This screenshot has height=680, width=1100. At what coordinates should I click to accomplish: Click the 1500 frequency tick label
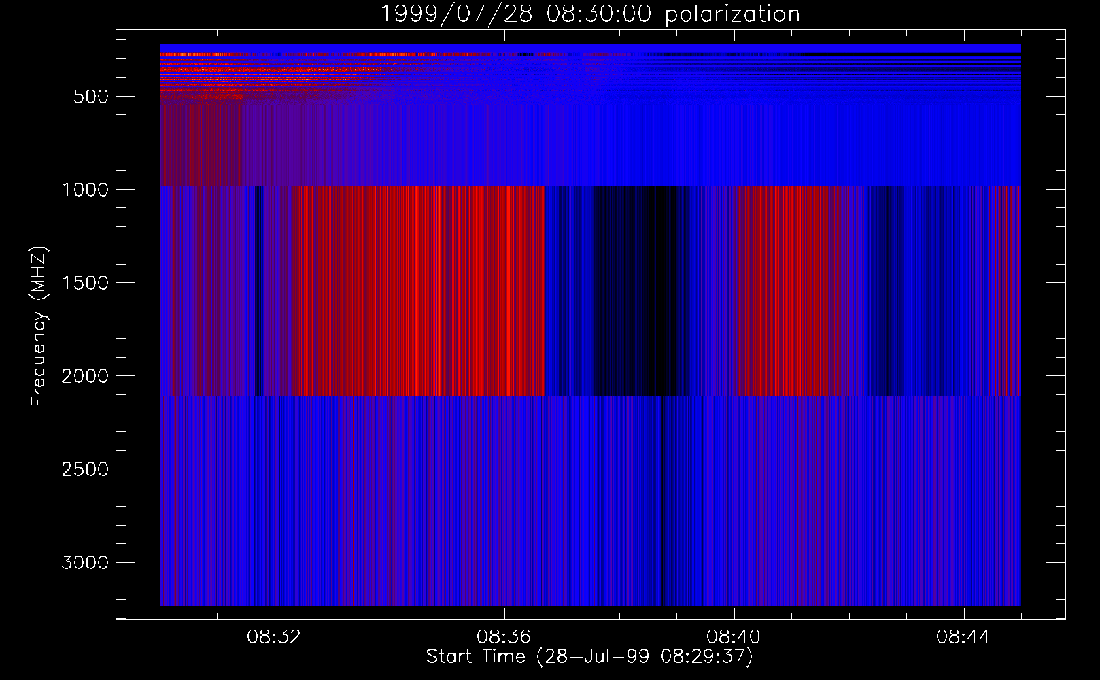click(85, 283)
